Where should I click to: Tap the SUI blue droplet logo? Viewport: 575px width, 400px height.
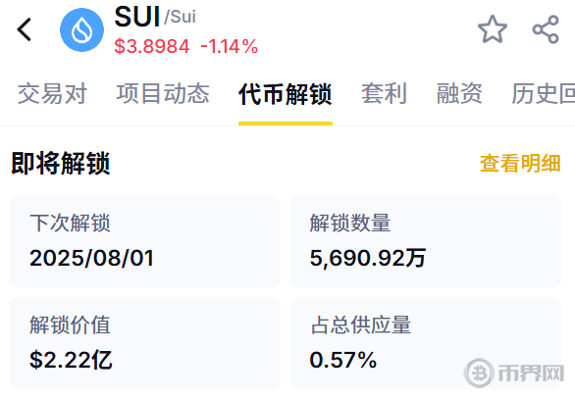coord(81,29)
